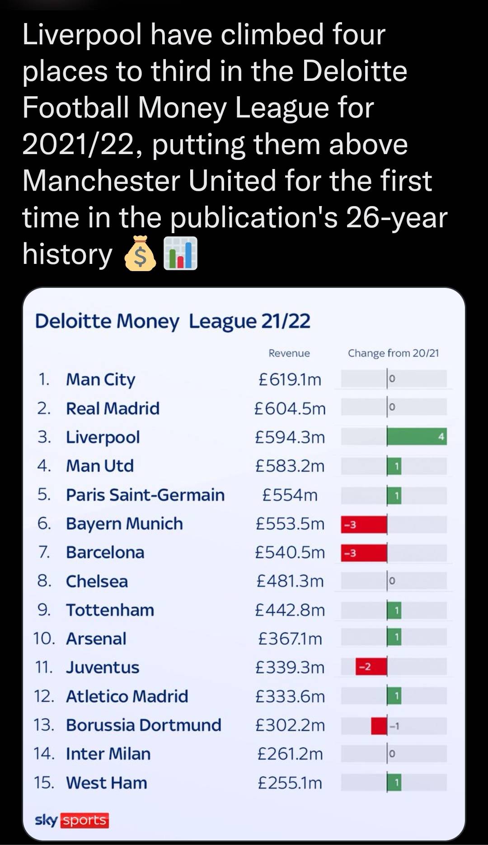Click the Chelsea team name
Screen dimensions: 488x845
click(97, 581)
